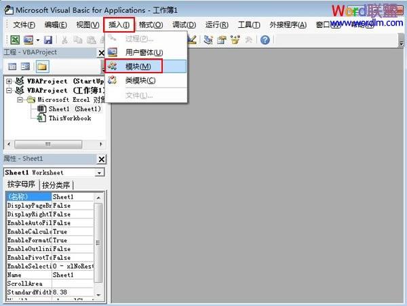Viewport: 407px width, 306px height.
Task: Click the grayed Toolbox wrench icon
Action: coord(249,40)
